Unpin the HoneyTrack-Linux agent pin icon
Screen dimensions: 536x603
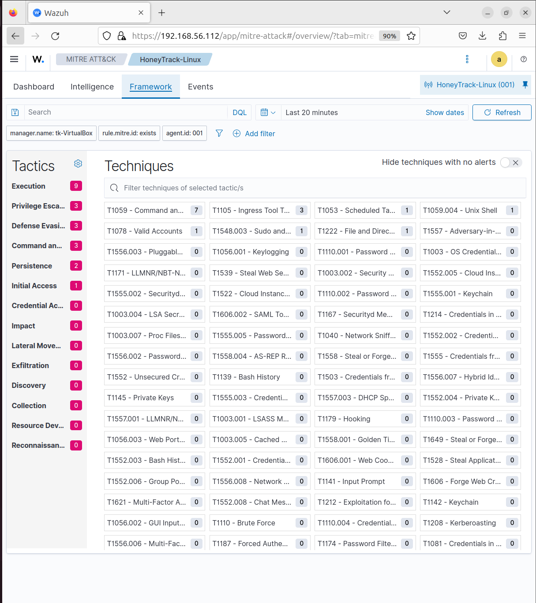(525, 85)
